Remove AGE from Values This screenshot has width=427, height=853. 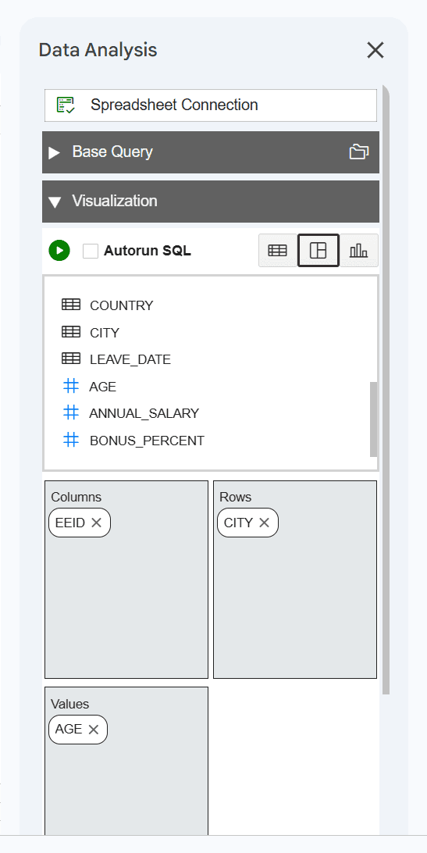[x=93, y=730]
